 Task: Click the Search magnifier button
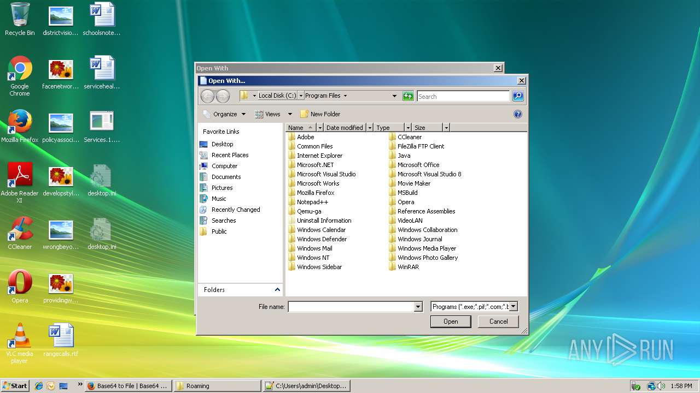coord(518,96)
